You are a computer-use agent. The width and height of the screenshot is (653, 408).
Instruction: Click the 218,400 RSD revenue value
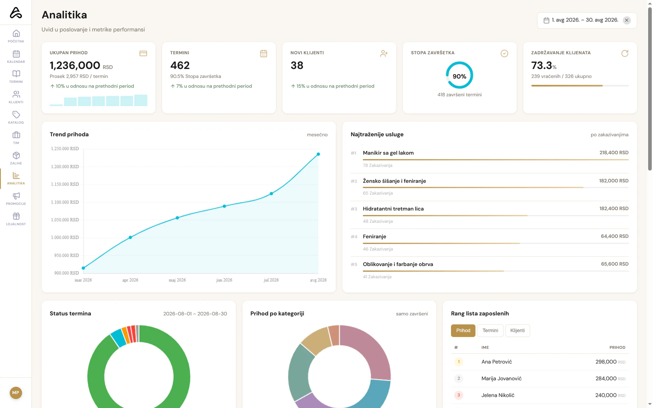614,153
